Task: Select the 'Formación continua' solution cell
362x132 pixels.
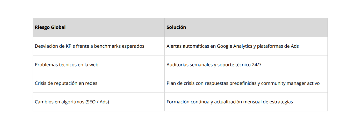Action: click(230, 102)
